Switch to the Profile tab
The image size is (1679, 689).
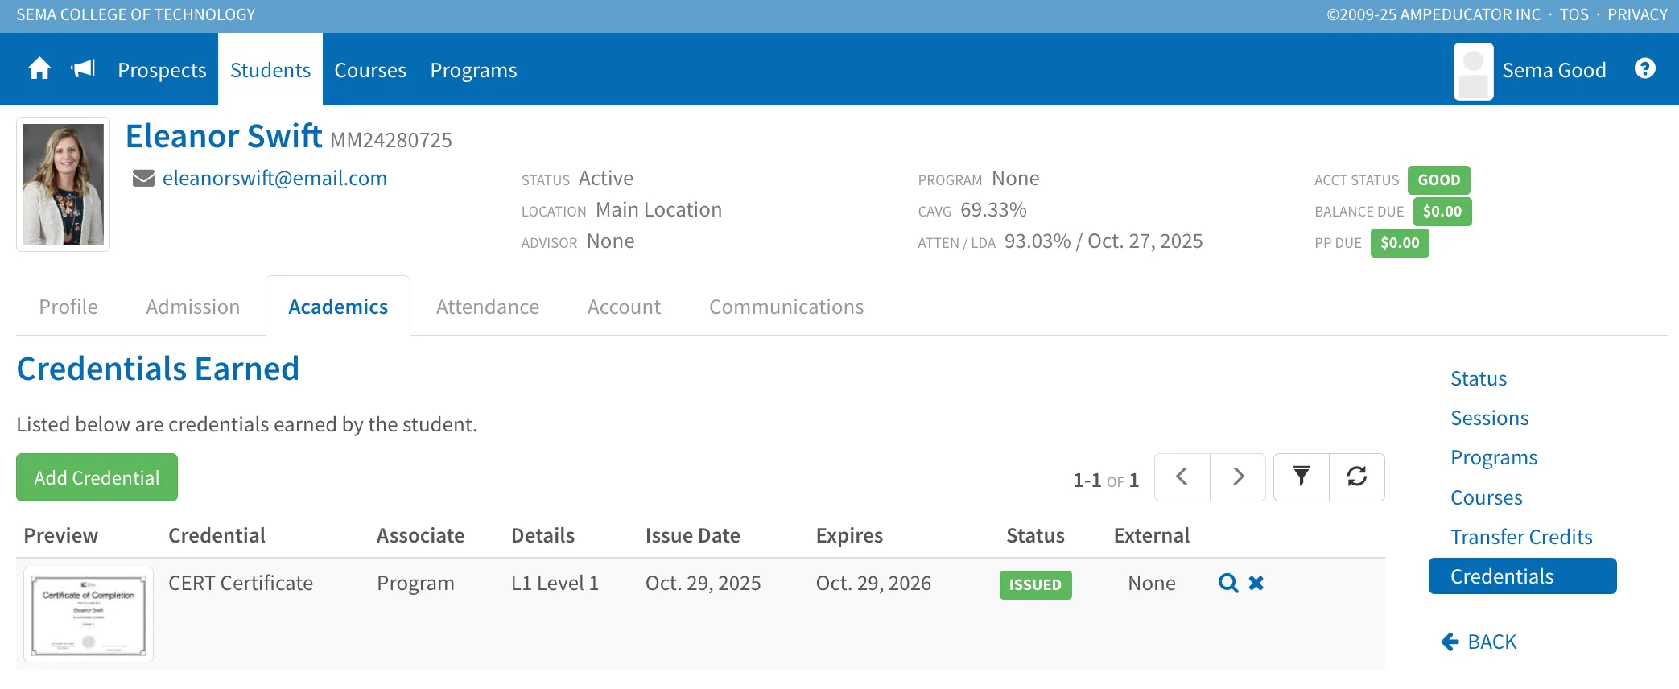tap(68, 307)
